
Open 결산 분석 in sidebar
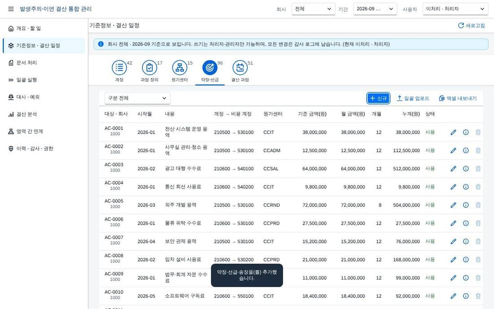44,115
